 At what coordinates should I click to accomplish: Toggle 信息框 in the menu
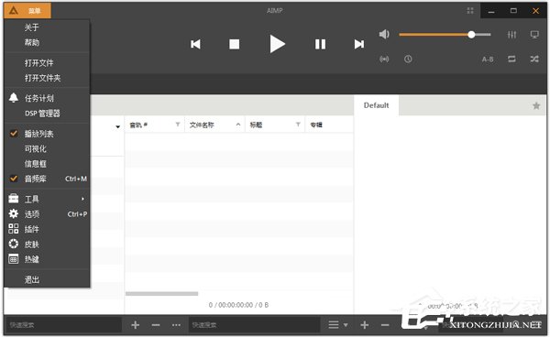[48, 164]
